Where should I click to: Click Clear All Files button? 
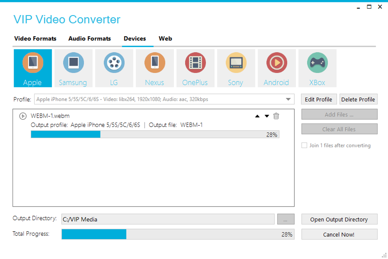tap(339, 129)
